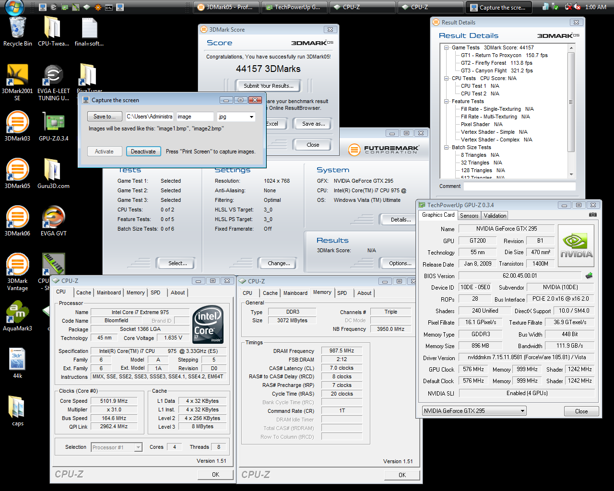Open the Windows Start orb
This screenshot has width=614, height=491.
[x=14, y=7]
